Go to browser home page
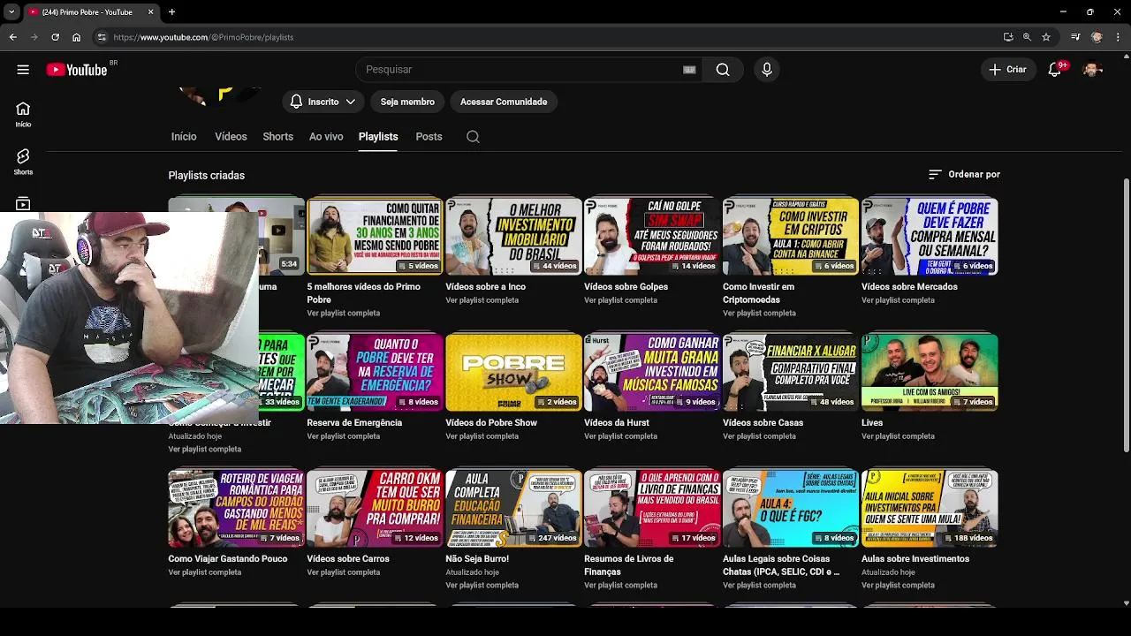 [x=76, y=37]
